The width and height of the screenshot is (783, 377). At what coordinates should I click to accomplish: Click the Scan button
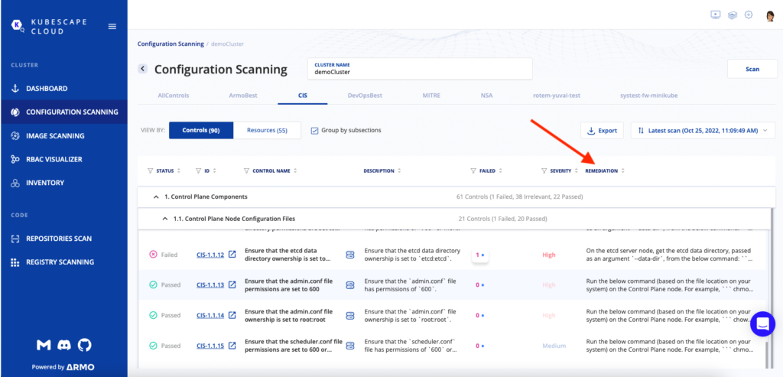click(x=752, y=69)
